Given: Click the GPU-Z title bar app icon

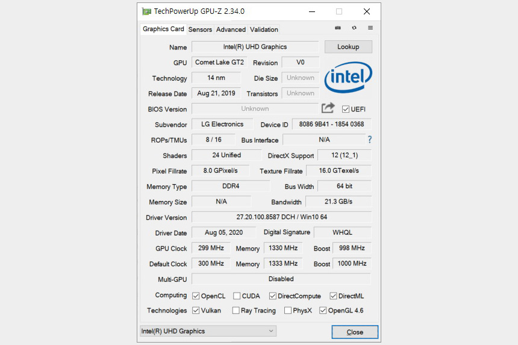Looking at the screenshot, I should pos(146,11).
